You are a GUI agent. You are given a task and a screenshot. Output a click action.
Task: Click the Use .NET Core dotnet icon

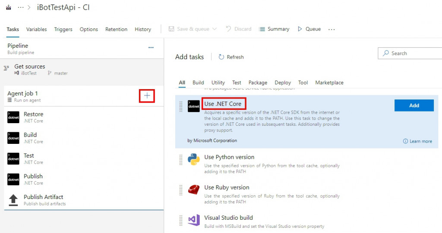pyautogui.click(x=194, y=106)
